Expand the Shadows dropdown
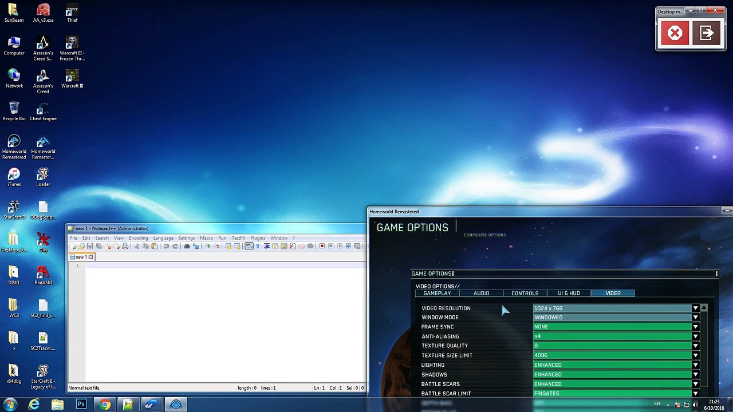Screen dimensions: 733x412 point(695,374)
